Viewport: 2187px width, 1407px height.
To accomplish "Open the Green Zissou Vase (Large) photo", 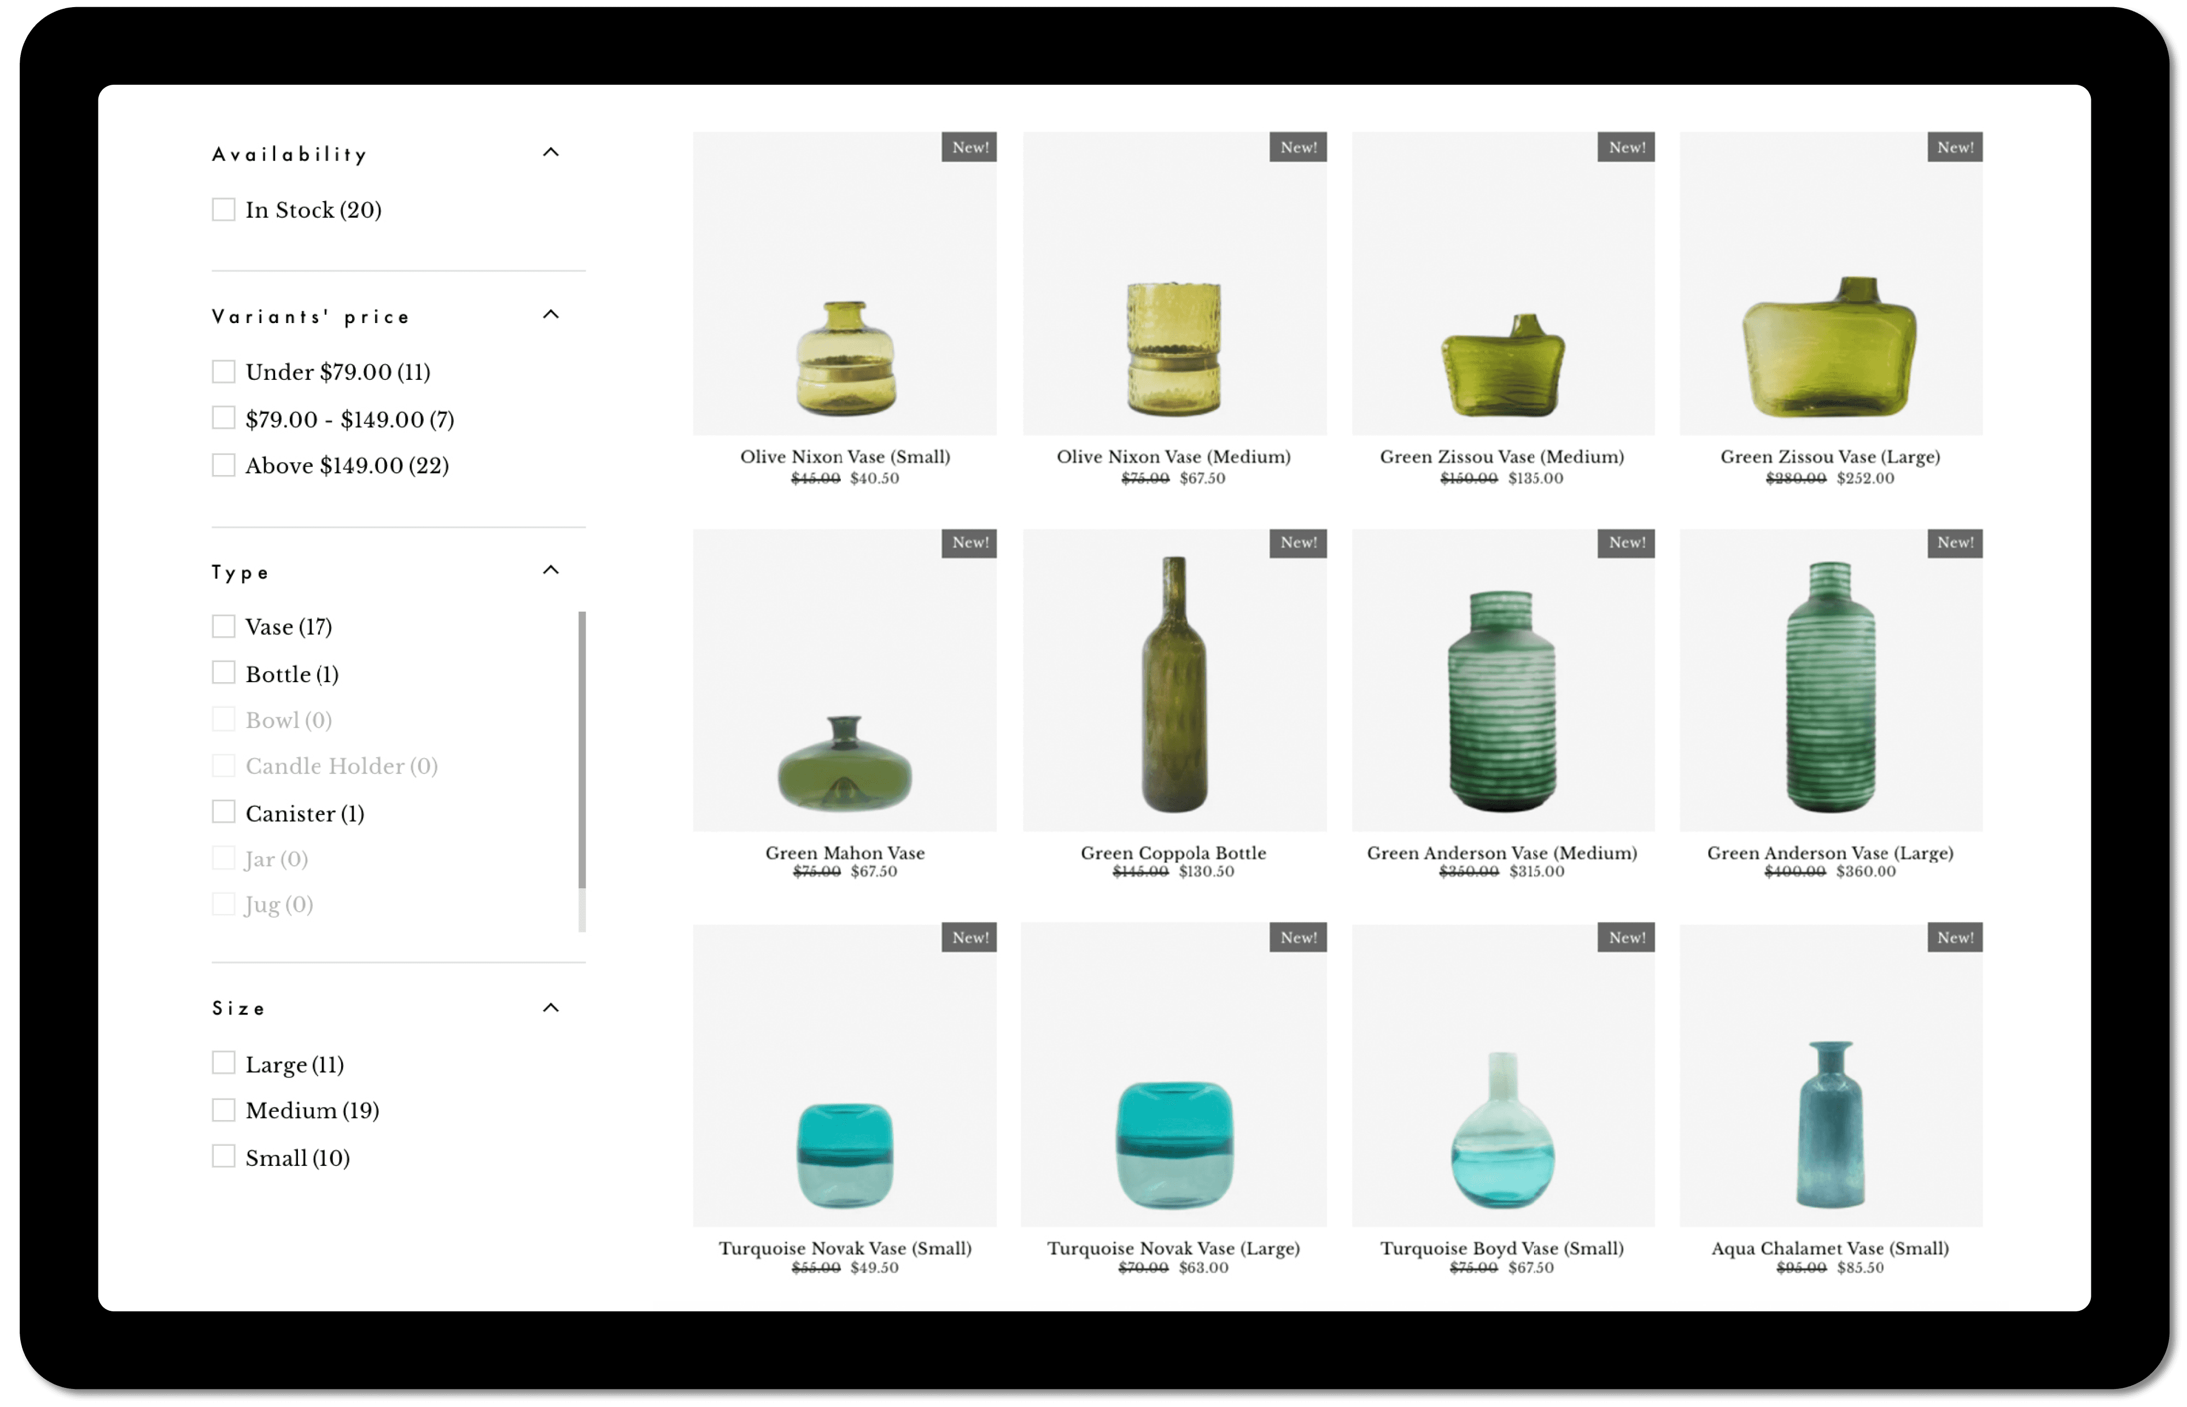I will click(1831, 283).
